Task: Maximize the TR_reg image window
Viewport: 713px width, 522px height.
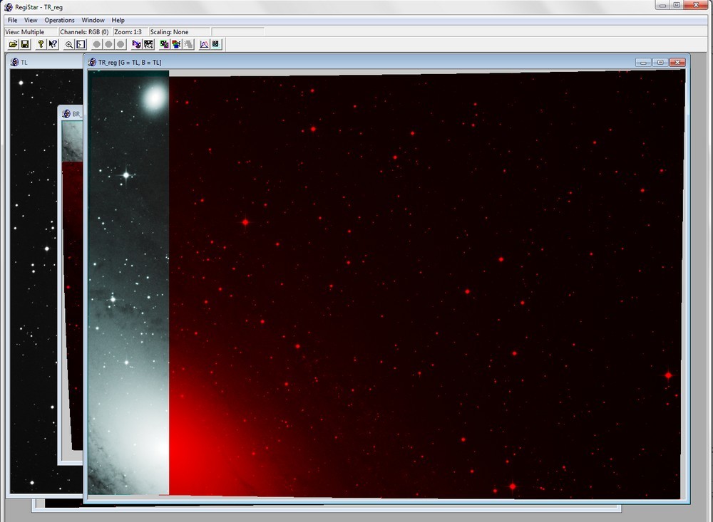Action: [x=660, y=62]
